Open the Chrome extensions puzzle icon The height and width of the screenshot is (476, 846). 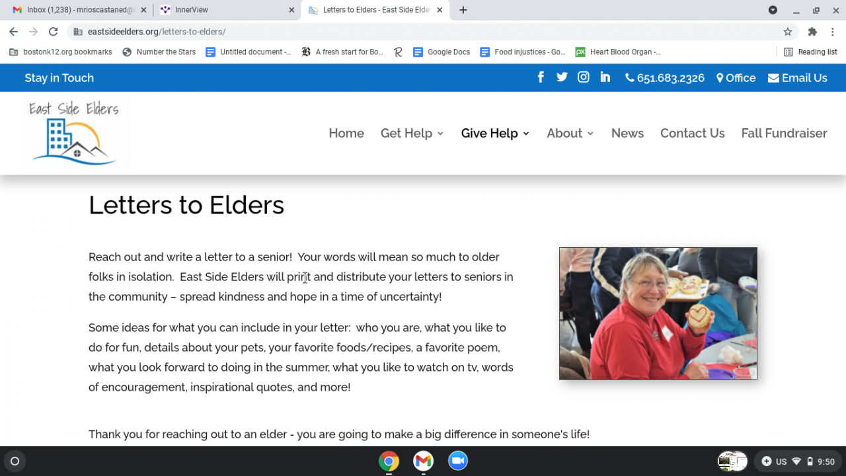pos(812,32)
